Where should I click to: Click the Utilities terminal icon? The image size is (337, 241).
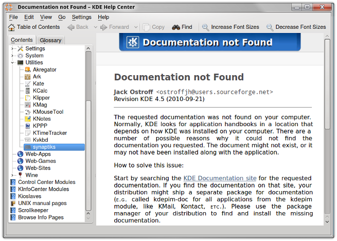[21, 63]
